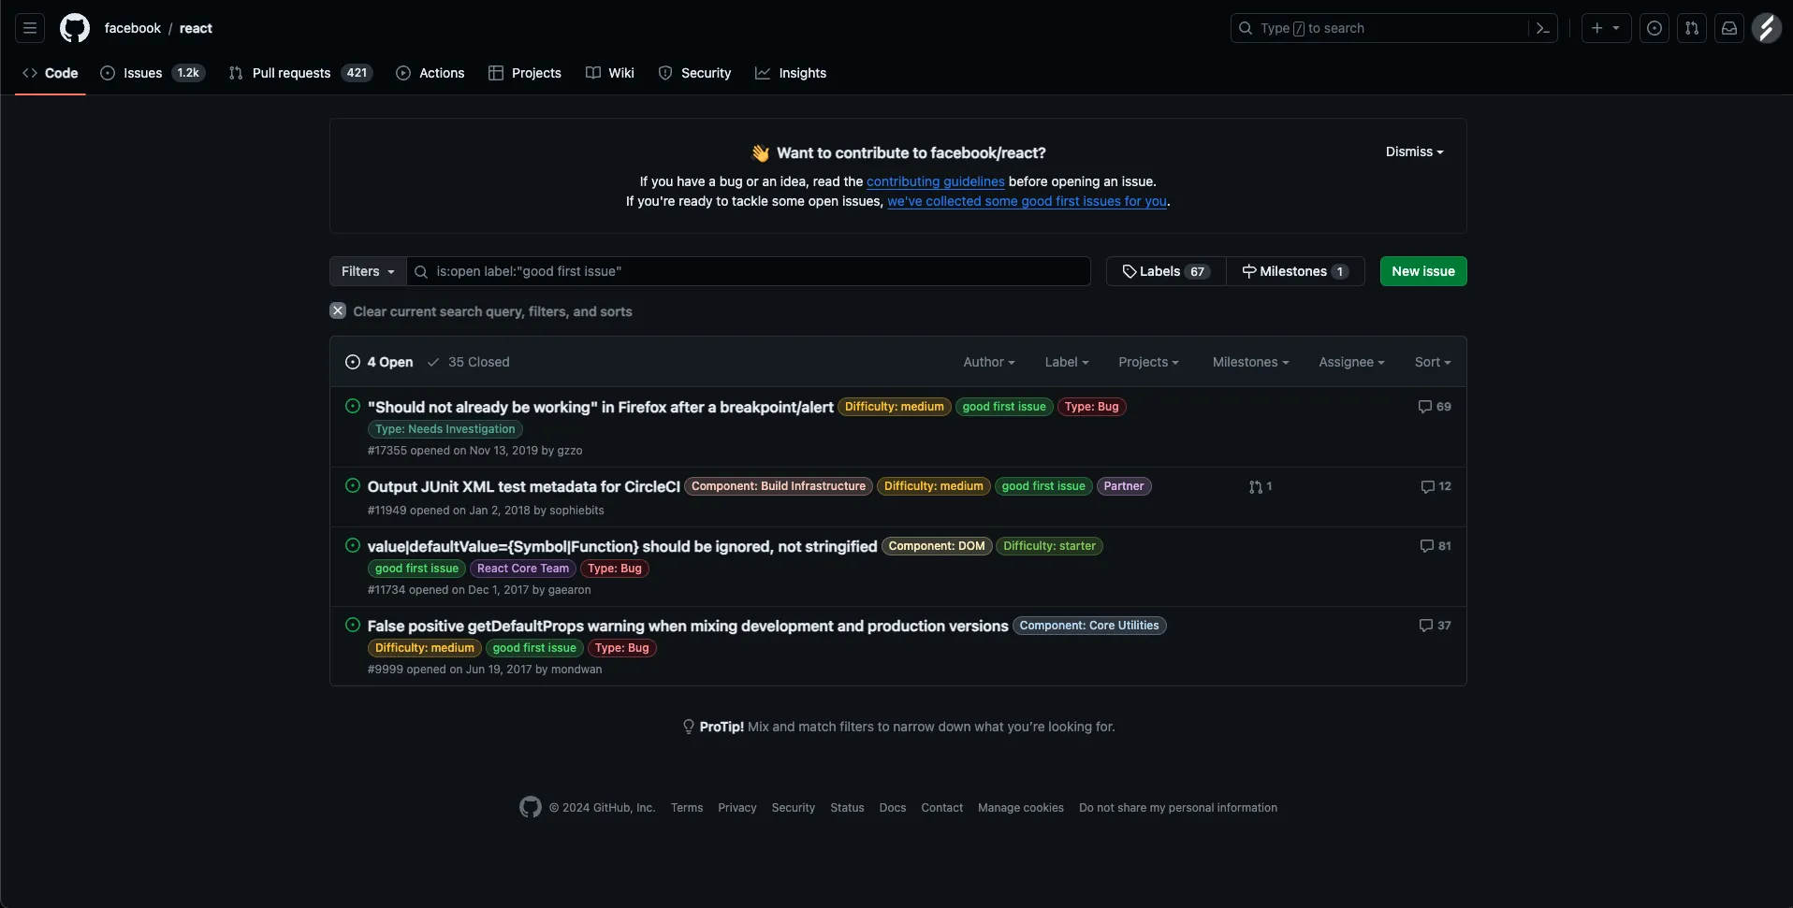Open the Manage cookies footer link

point(1021,808)
